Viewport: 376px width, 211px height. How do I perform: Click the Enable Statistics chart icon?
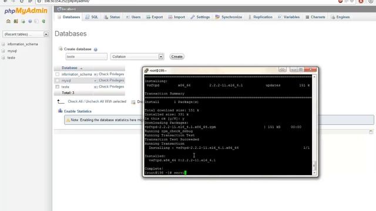60,111
